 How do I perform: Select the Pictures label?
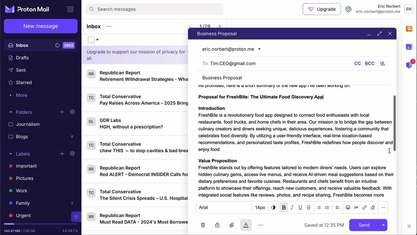pyautogui.click(x=41, y=178)
